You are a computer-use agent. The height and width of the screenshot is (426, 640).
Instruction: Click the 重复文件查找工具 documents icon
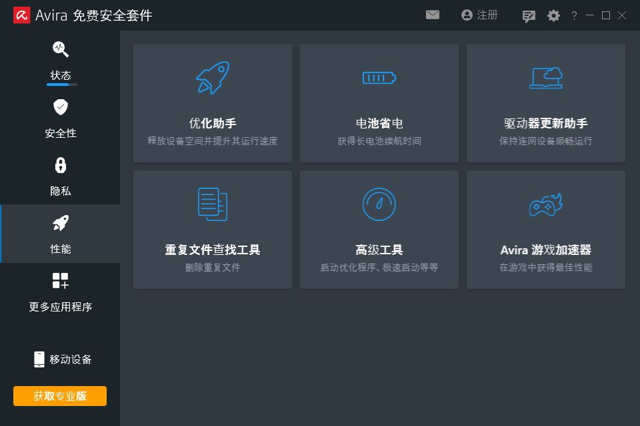pyautogui.click(x=213, y=204)
